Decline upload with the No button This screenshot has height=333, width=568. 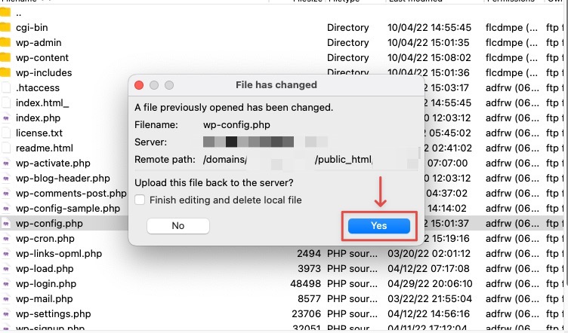tap(177, 226)
